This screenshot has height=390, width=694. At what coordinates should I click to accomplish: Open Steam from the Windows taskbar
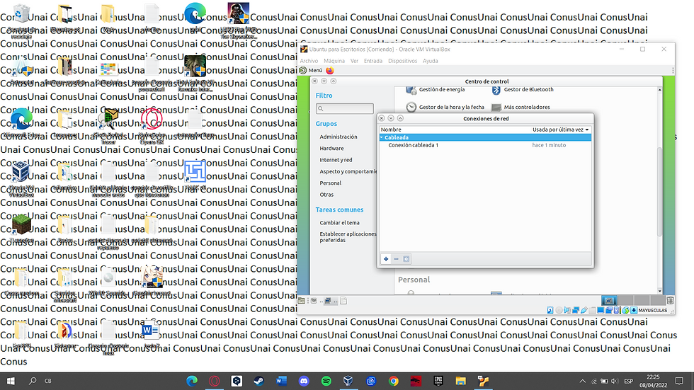tap(259, 381)
